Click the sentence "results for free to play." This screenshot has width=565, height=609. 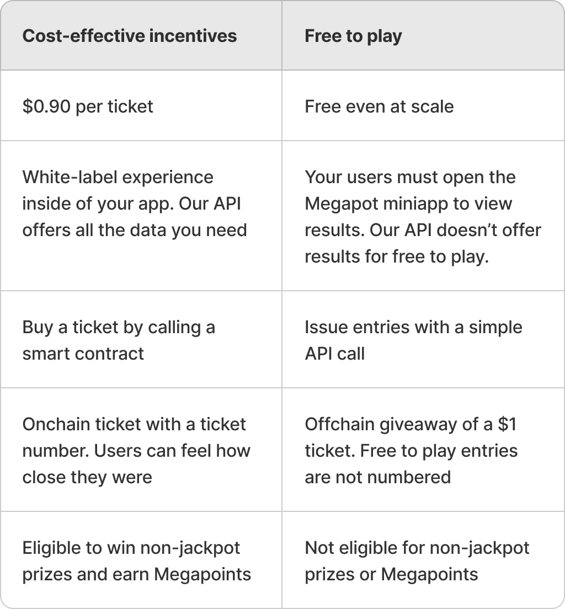coord(397,257)
